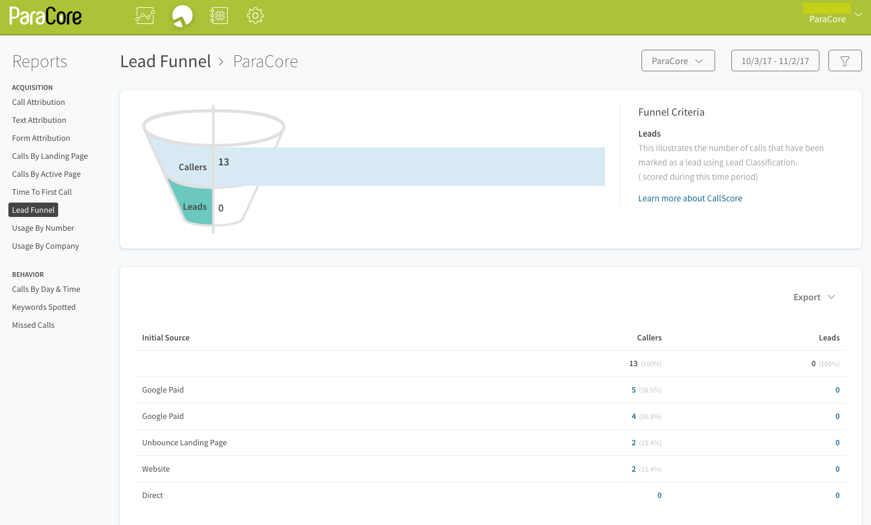The height and width of the screenshot is (525, 871).
Task: Open Call Attribution report
Action: click(38, 102)
